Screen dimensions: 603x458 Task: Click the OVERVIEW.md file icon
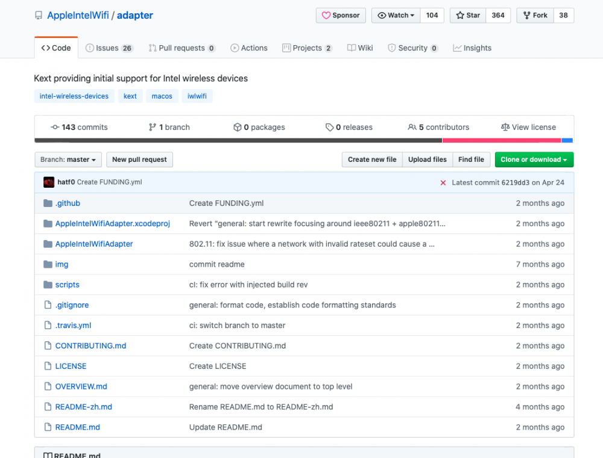tap(48, 386)
